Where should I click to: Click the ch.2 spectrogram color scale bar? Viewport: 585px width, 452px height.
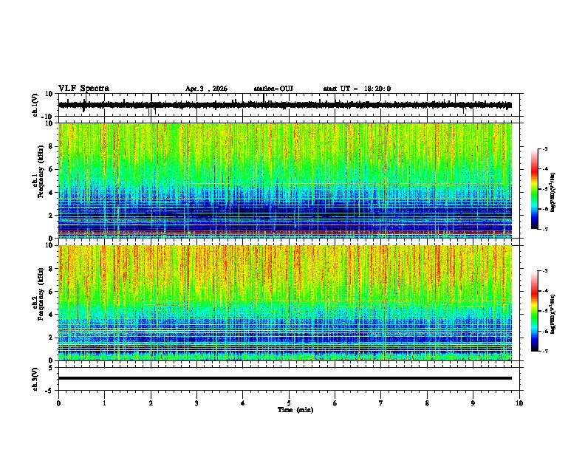tap(535, 311)
